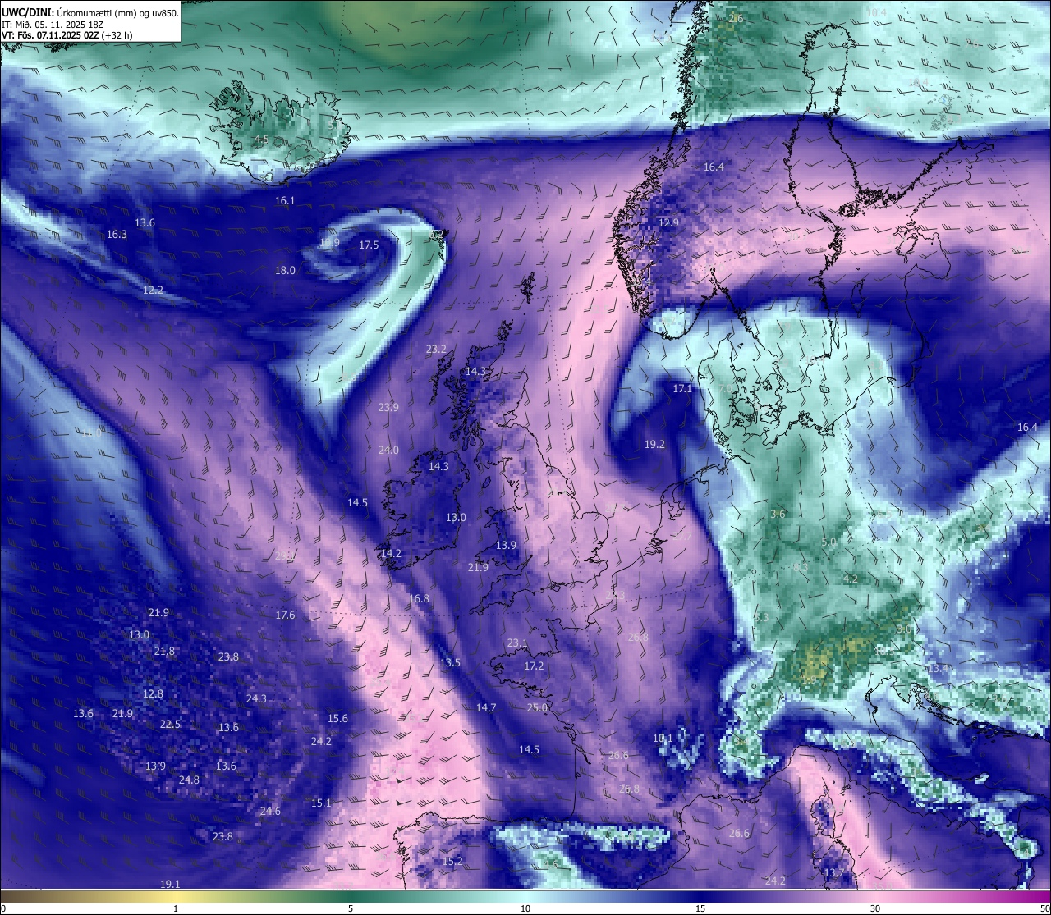
Task: Click the 16.8 value south of Ireland
Action: (x=419, y=598)
